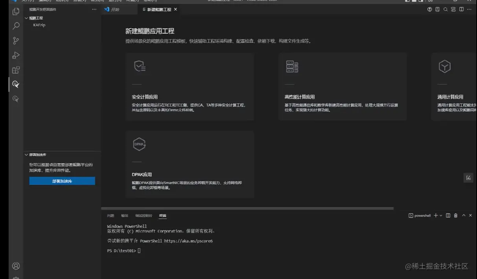Image resolution: width=477 pixels, height=279 pixels.
Task: Kill terminal with the trash icon
Action: pos(456,215)
